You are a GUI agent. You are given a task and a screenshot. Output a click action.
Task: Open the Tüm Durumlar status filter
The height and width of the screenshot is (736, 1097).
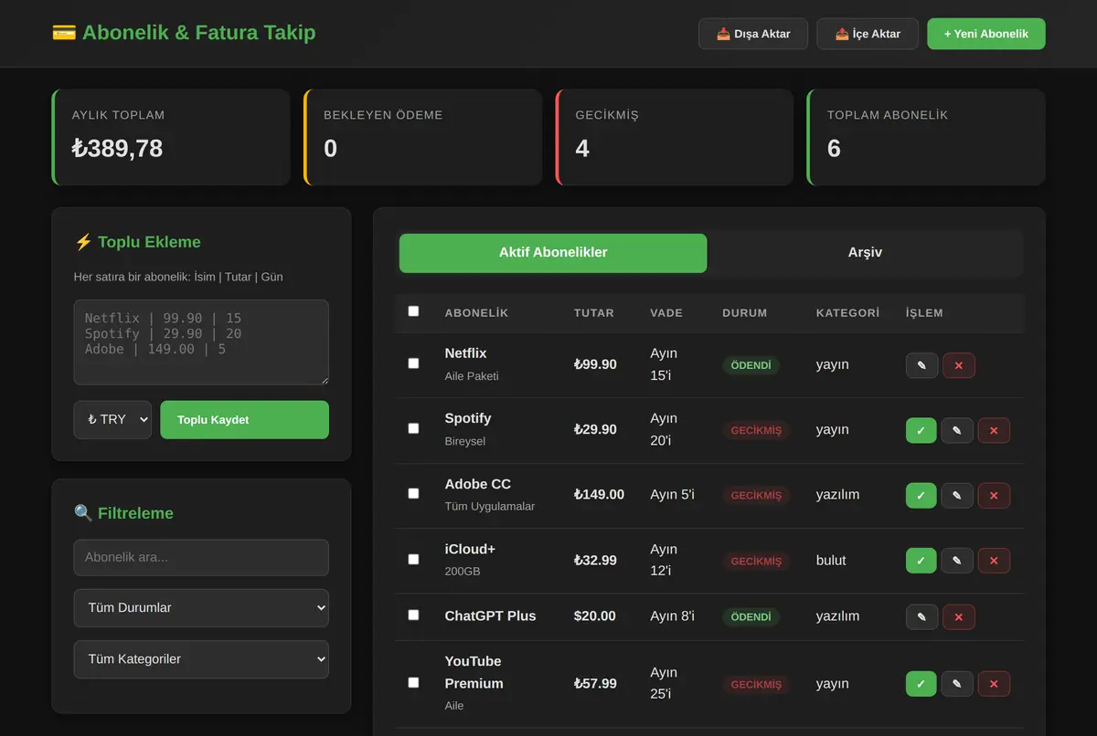tap(201, 608)
